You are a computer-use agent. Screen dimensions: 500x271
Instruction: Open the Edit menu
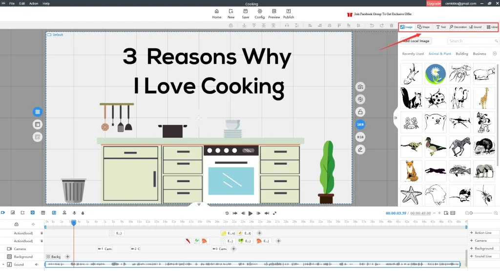(x=22, y=3)
